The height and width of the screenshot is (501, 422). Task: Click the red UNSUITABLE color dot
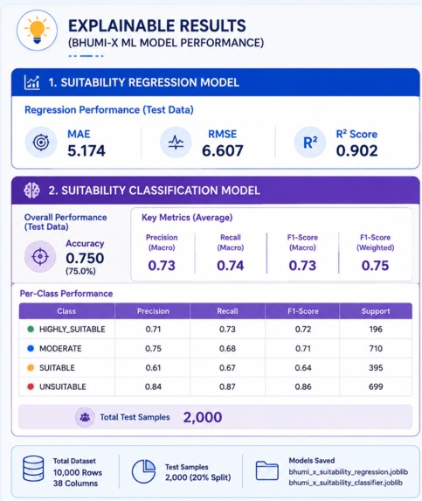pos(31,386)
